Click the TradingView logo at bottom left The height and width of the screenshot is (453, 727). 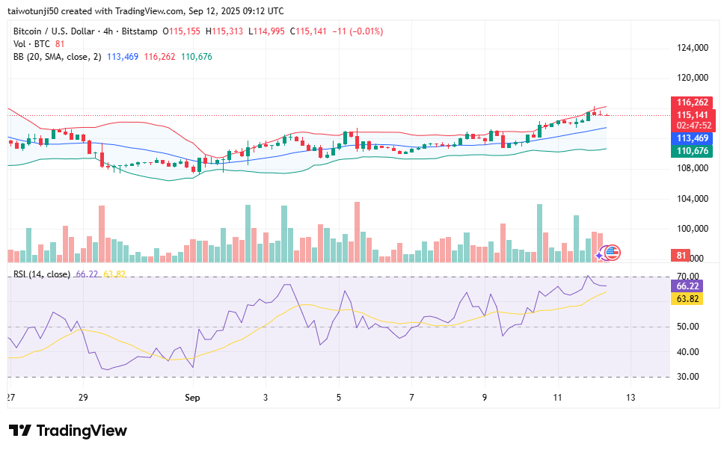pyautogui.click(x=68, y=431)
